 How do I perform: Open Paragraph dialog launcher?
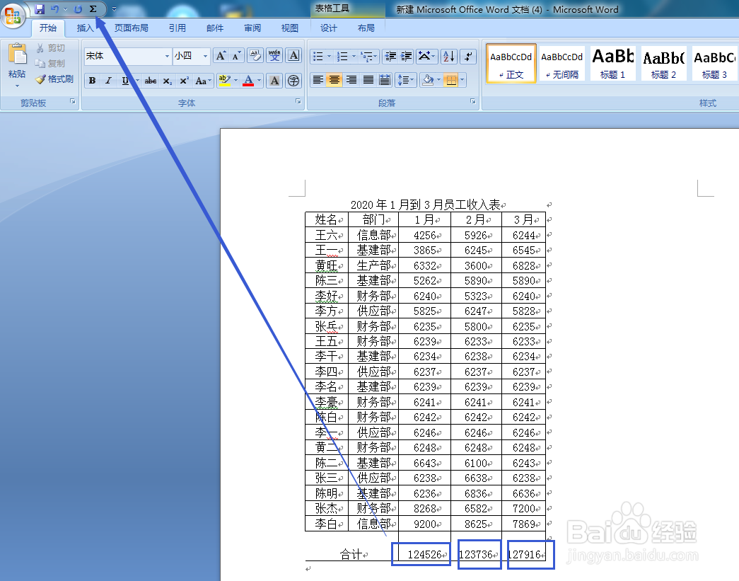tap(472, 101)
